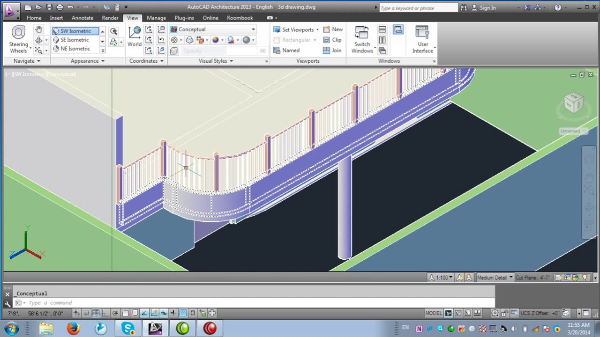The width and height of the screenshot is (600, 337).
Task: Open Skype from the taskbar
Action: (x=128, y=329)
